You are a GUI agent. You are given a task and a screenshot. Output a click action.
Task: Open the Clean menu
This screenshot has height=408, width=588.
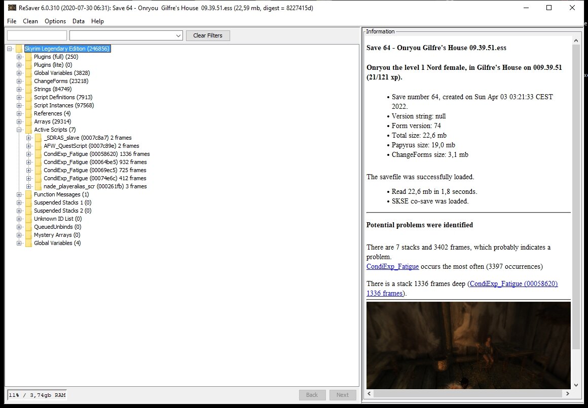pos(30,21)
